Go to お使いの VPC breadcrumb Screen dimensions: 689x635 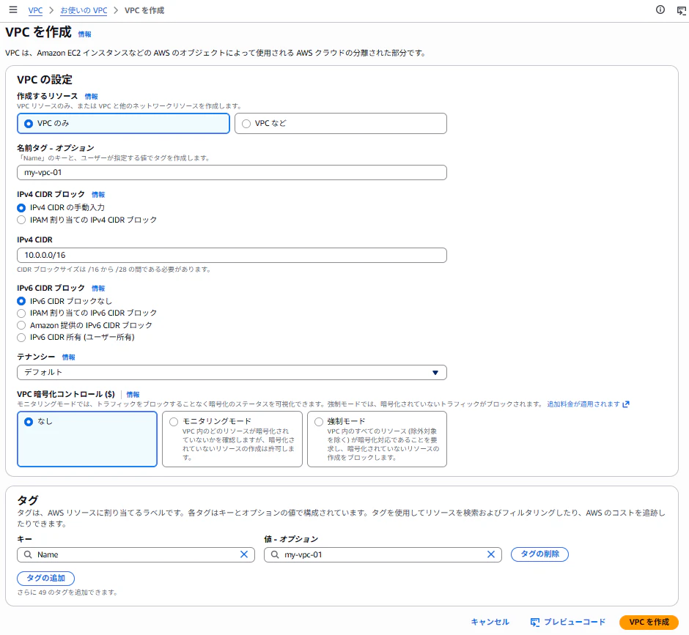point(84,10)
